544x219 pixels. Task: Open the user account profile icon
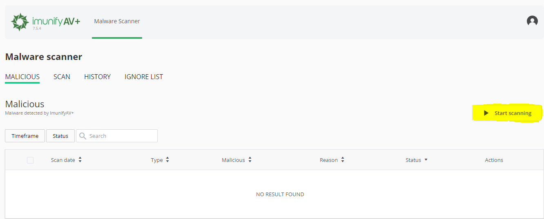click(x=532, y=21)
